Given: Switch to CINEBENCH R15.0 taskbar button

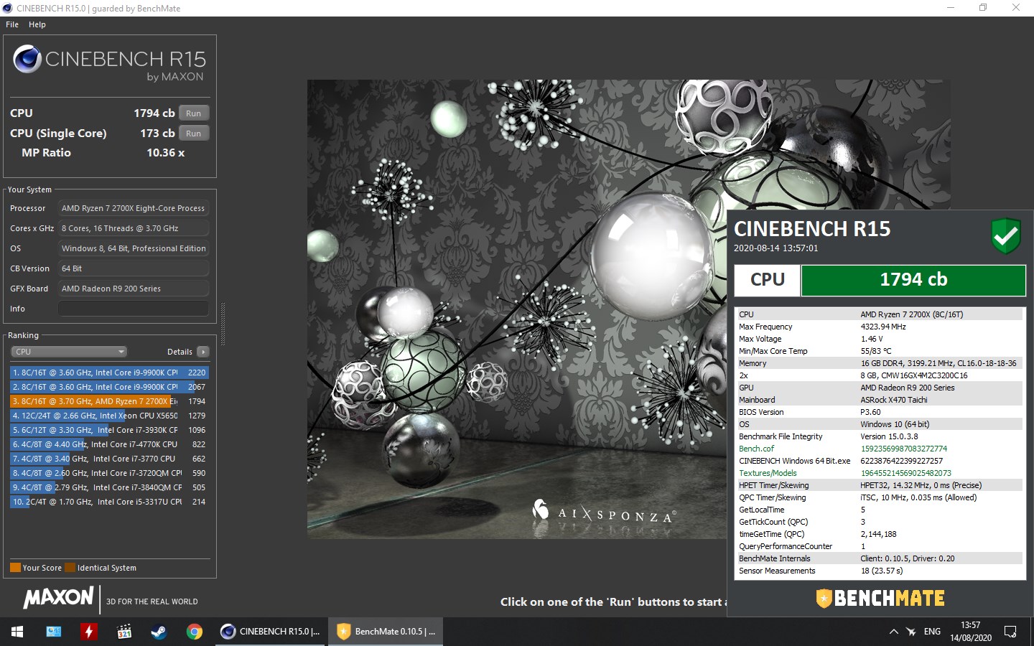Looking at the screenshot, I should pyautogui.click(x=270, y=632).
